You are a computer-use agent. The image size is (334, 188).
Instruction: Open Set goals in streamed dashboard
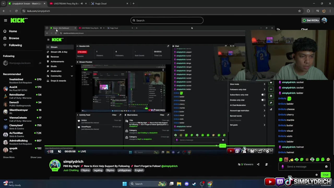coord(247,125)
